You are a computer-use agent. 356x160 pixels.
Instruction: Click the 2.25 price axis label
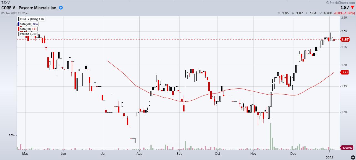[344, 17]
